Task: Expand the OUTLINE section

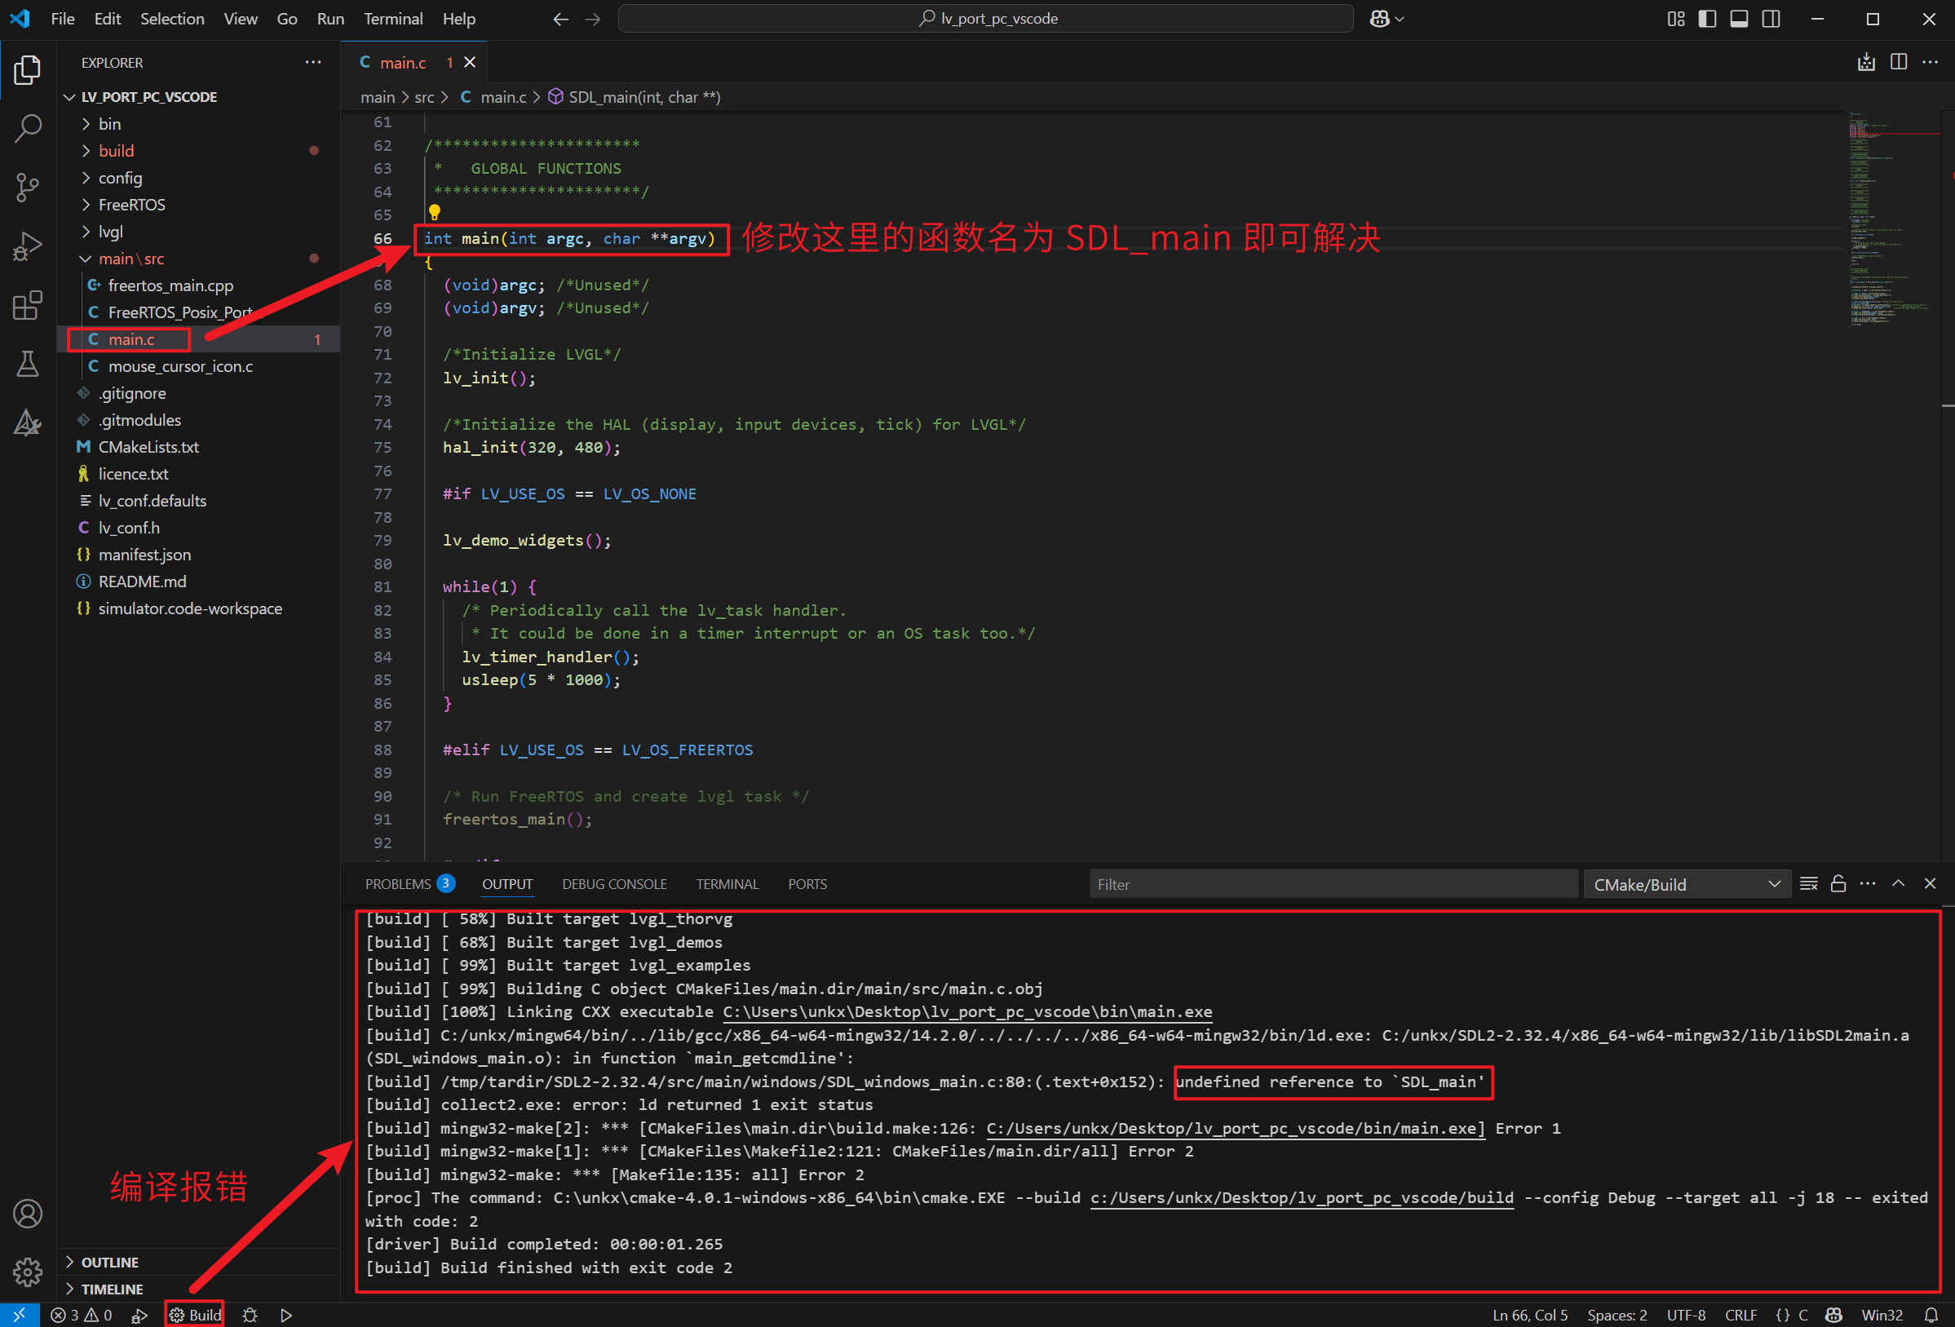Action: click(x=197, y=1262)
